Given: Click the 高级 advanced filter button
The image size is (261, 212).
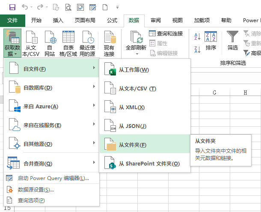Looking at the screenshot, I should point(252,53).
